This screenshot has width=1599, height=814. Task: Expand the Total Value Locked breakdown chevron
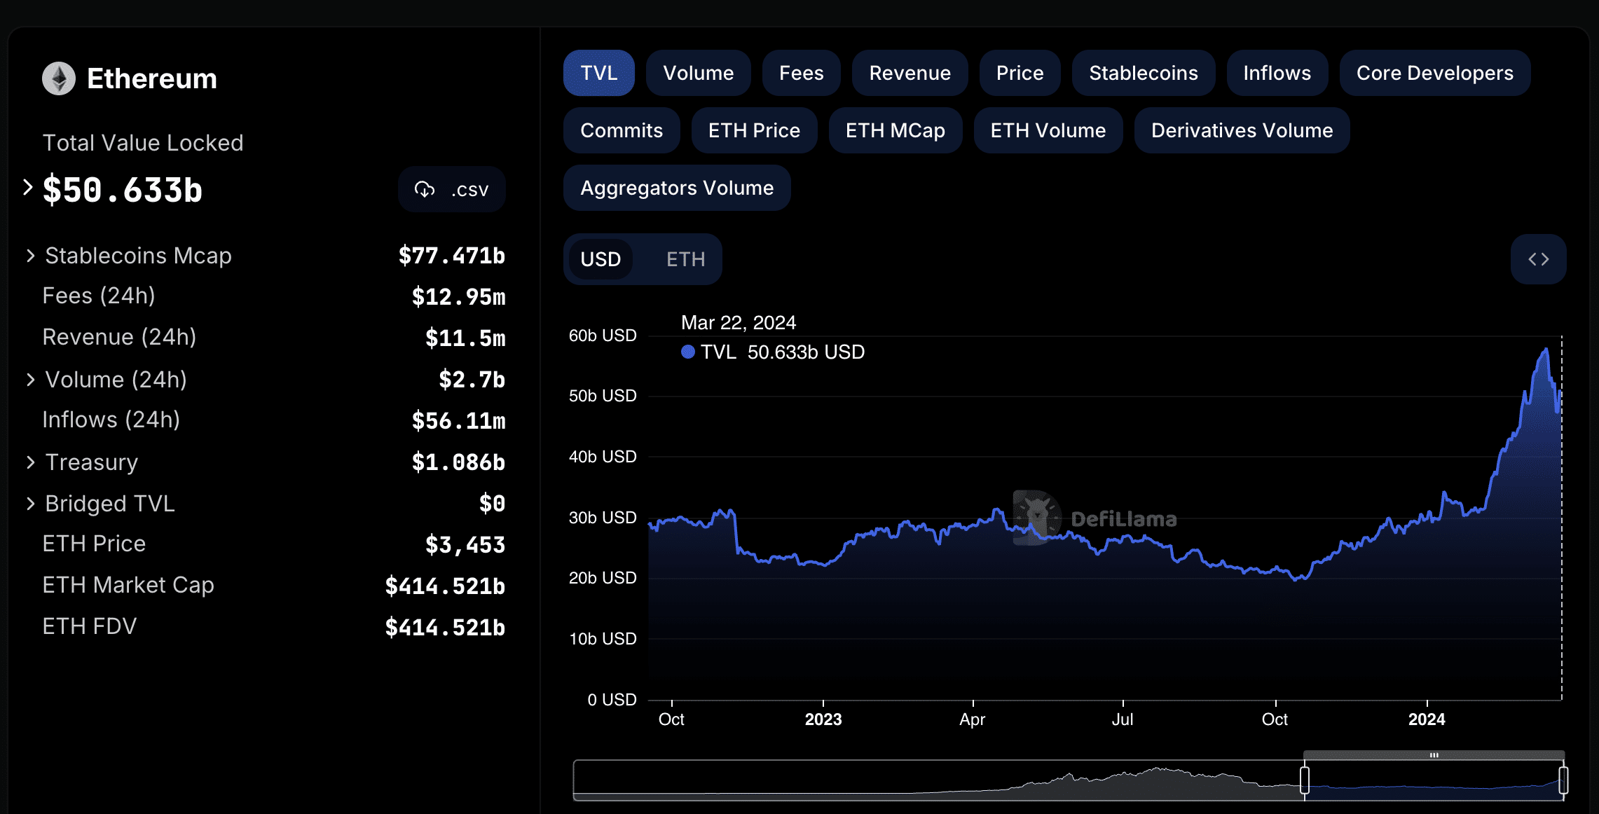(27, 187)
